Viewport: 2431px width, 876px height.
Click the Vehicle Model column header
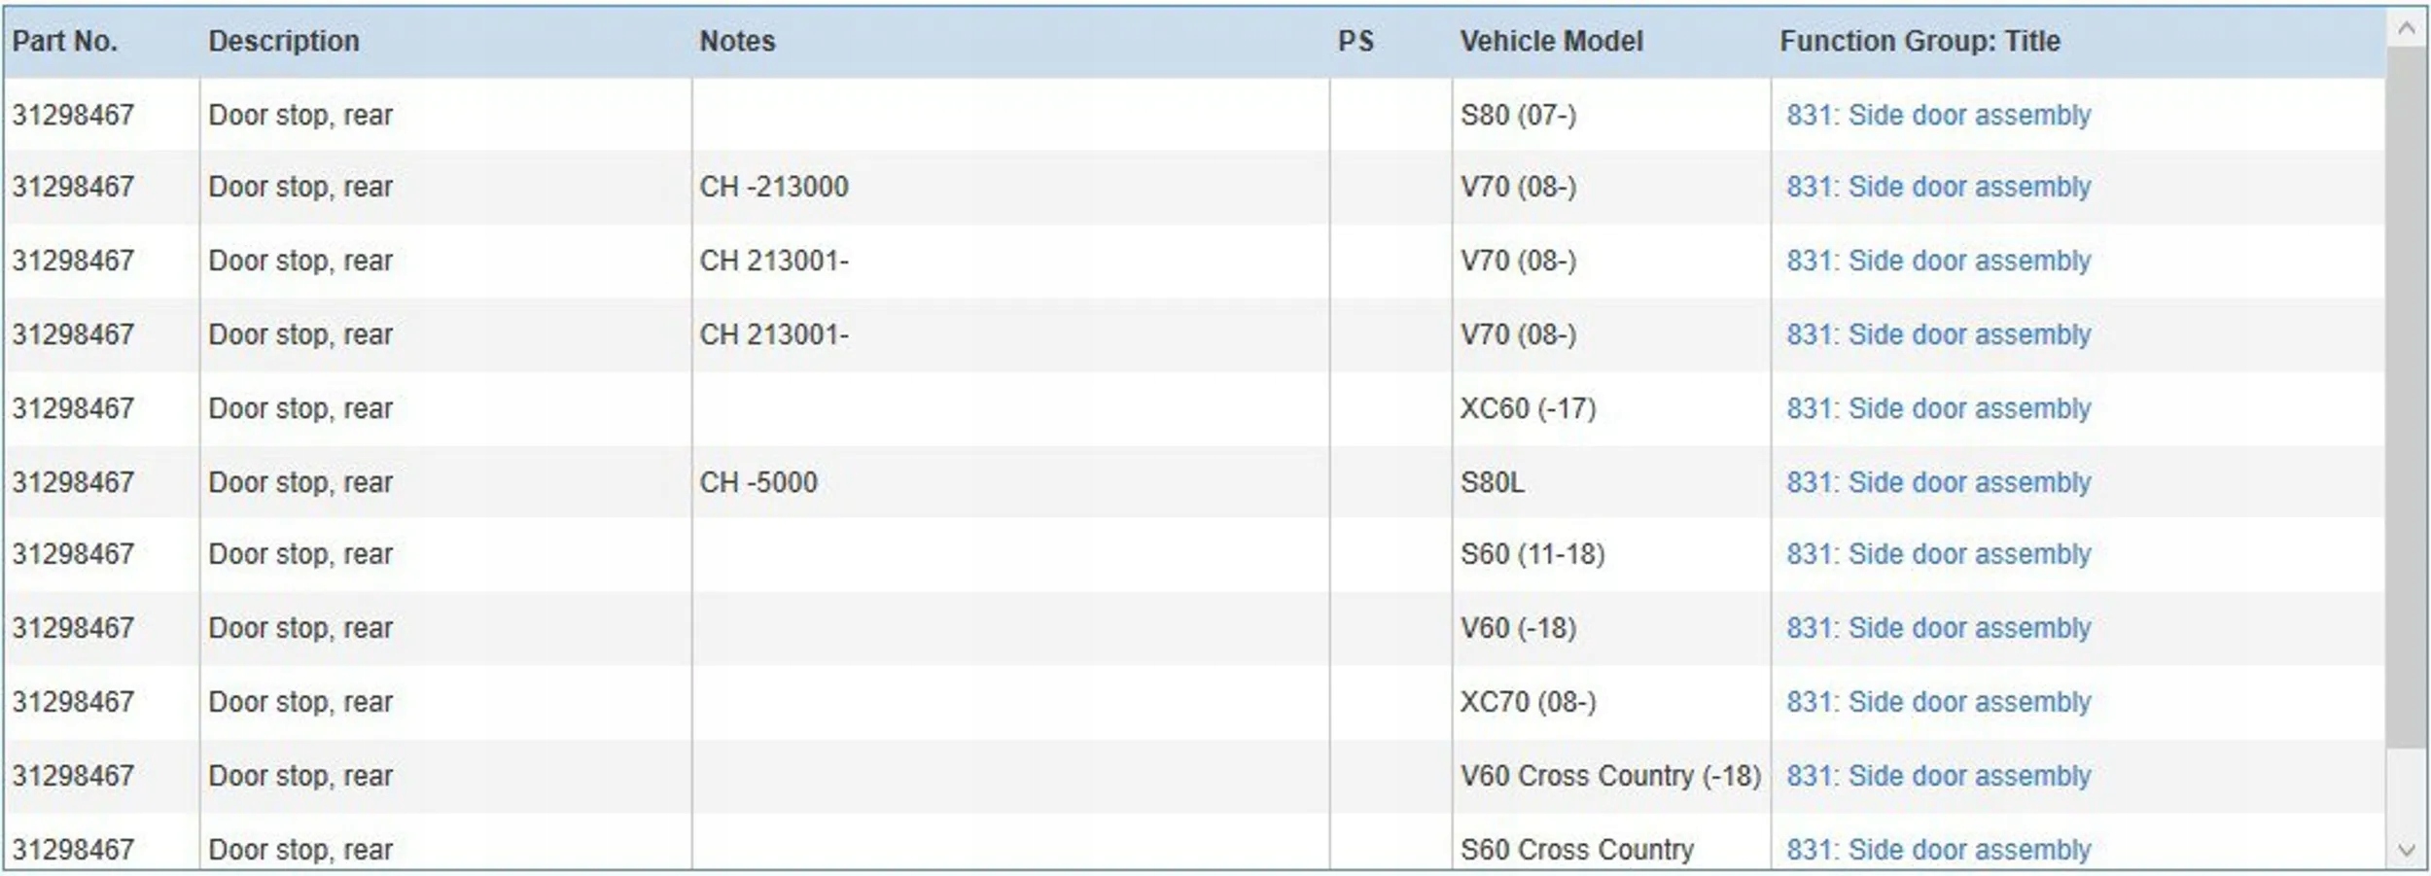click(x=1551, y=41)
